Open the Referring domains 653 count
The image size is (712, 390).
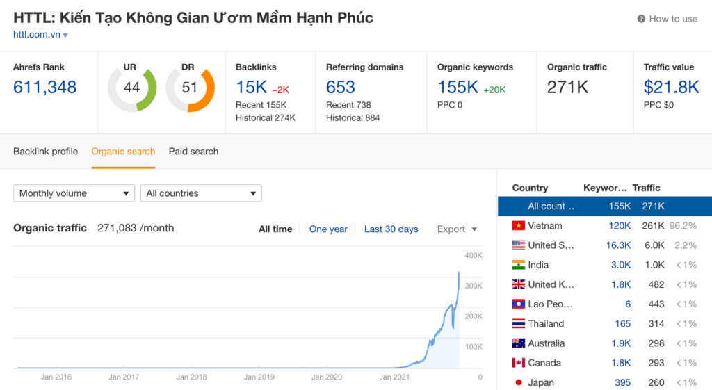[341, 87]
